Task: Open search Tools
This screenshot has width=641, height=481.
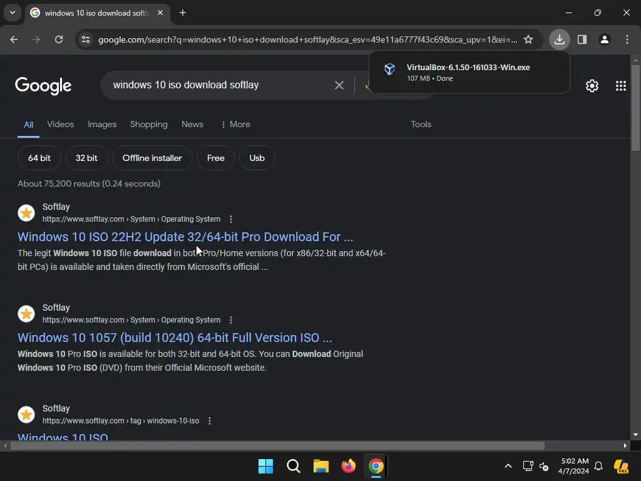Action: 421,125
